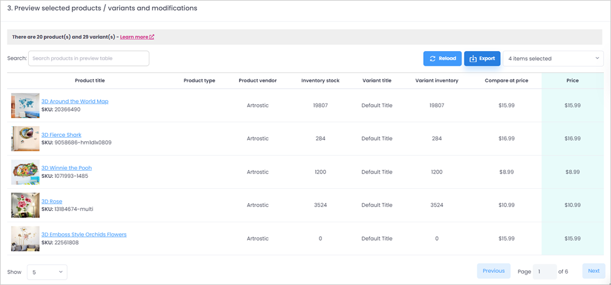Go to the Previous page
The image size is (611, 285).
(x=493, y=271)
